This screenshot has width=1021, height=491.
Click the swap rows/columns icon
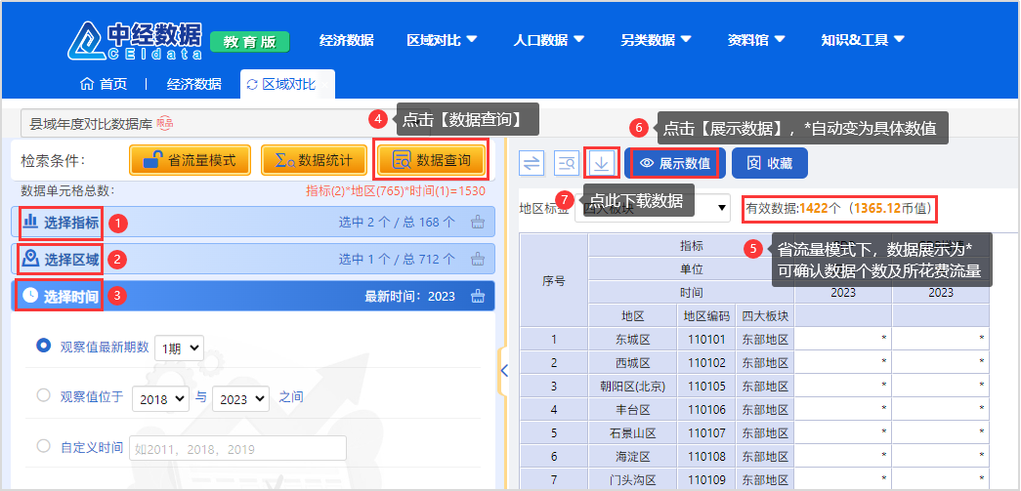[532, 163]
